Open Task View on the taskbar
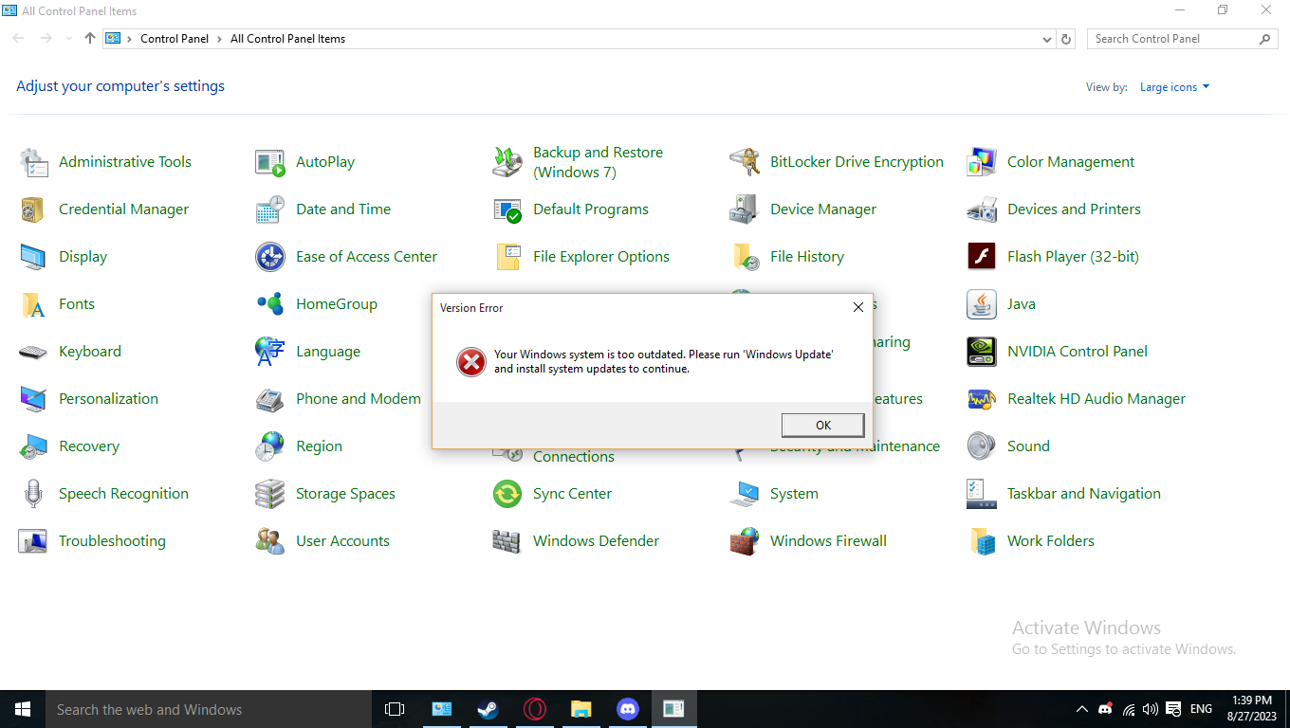Image resolution: width=1290 pixels, height=728 pixels. [x=395, y=709]
